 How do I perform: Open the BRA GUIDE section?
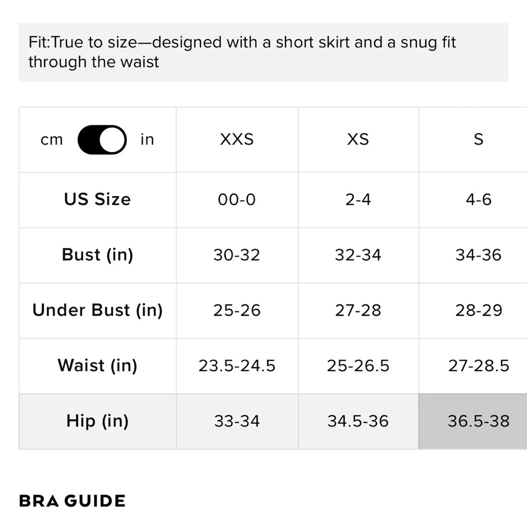coord(72,501)
